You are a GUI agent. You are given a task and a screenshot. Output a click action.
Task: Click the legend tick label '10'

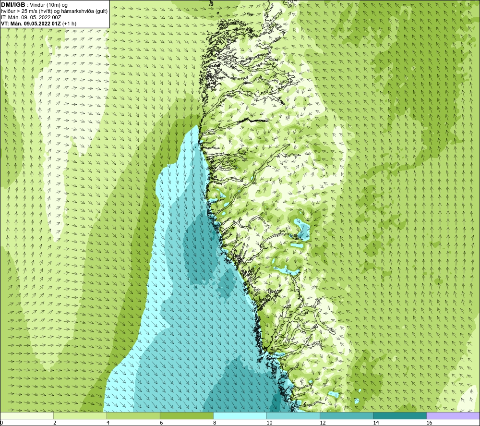269,423
